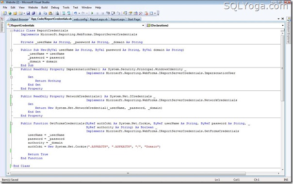Close the active document with X
The height and width of the screenshot is (184, 293).
pyautogui.click(x=283, y=19)
